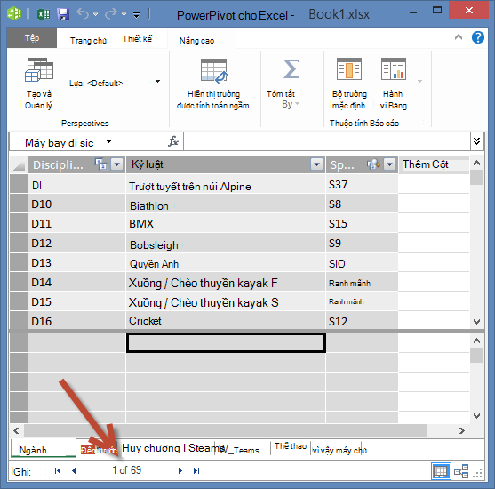Select row header of D14 row
The height and width of the screenshot is (489, 495).
coord(19,283)
